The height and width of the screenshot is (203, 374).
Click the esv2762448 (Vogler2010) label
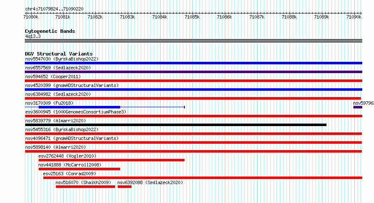point(67,156)
